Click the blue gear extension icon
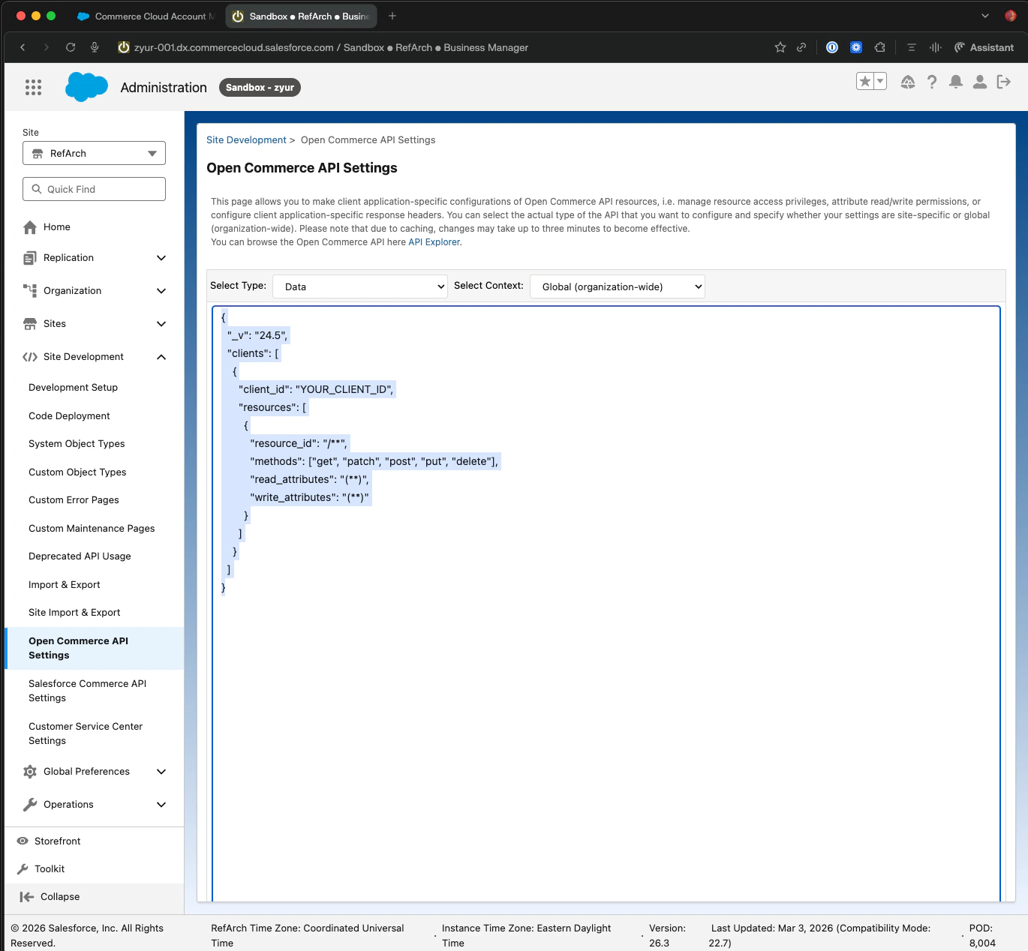This screenshot has height=951, width=1028. 856,47
